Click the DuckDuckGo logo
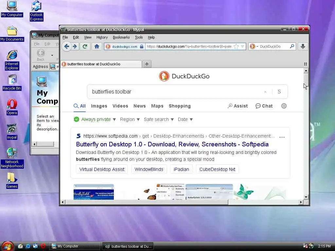 pos(184,76)
